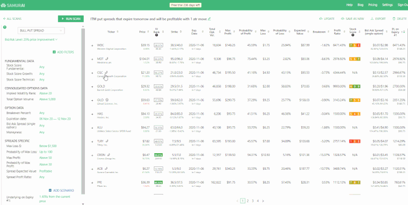Click the icon next to TLRY ticker
The image size is (408, 205).
(107, 141)
